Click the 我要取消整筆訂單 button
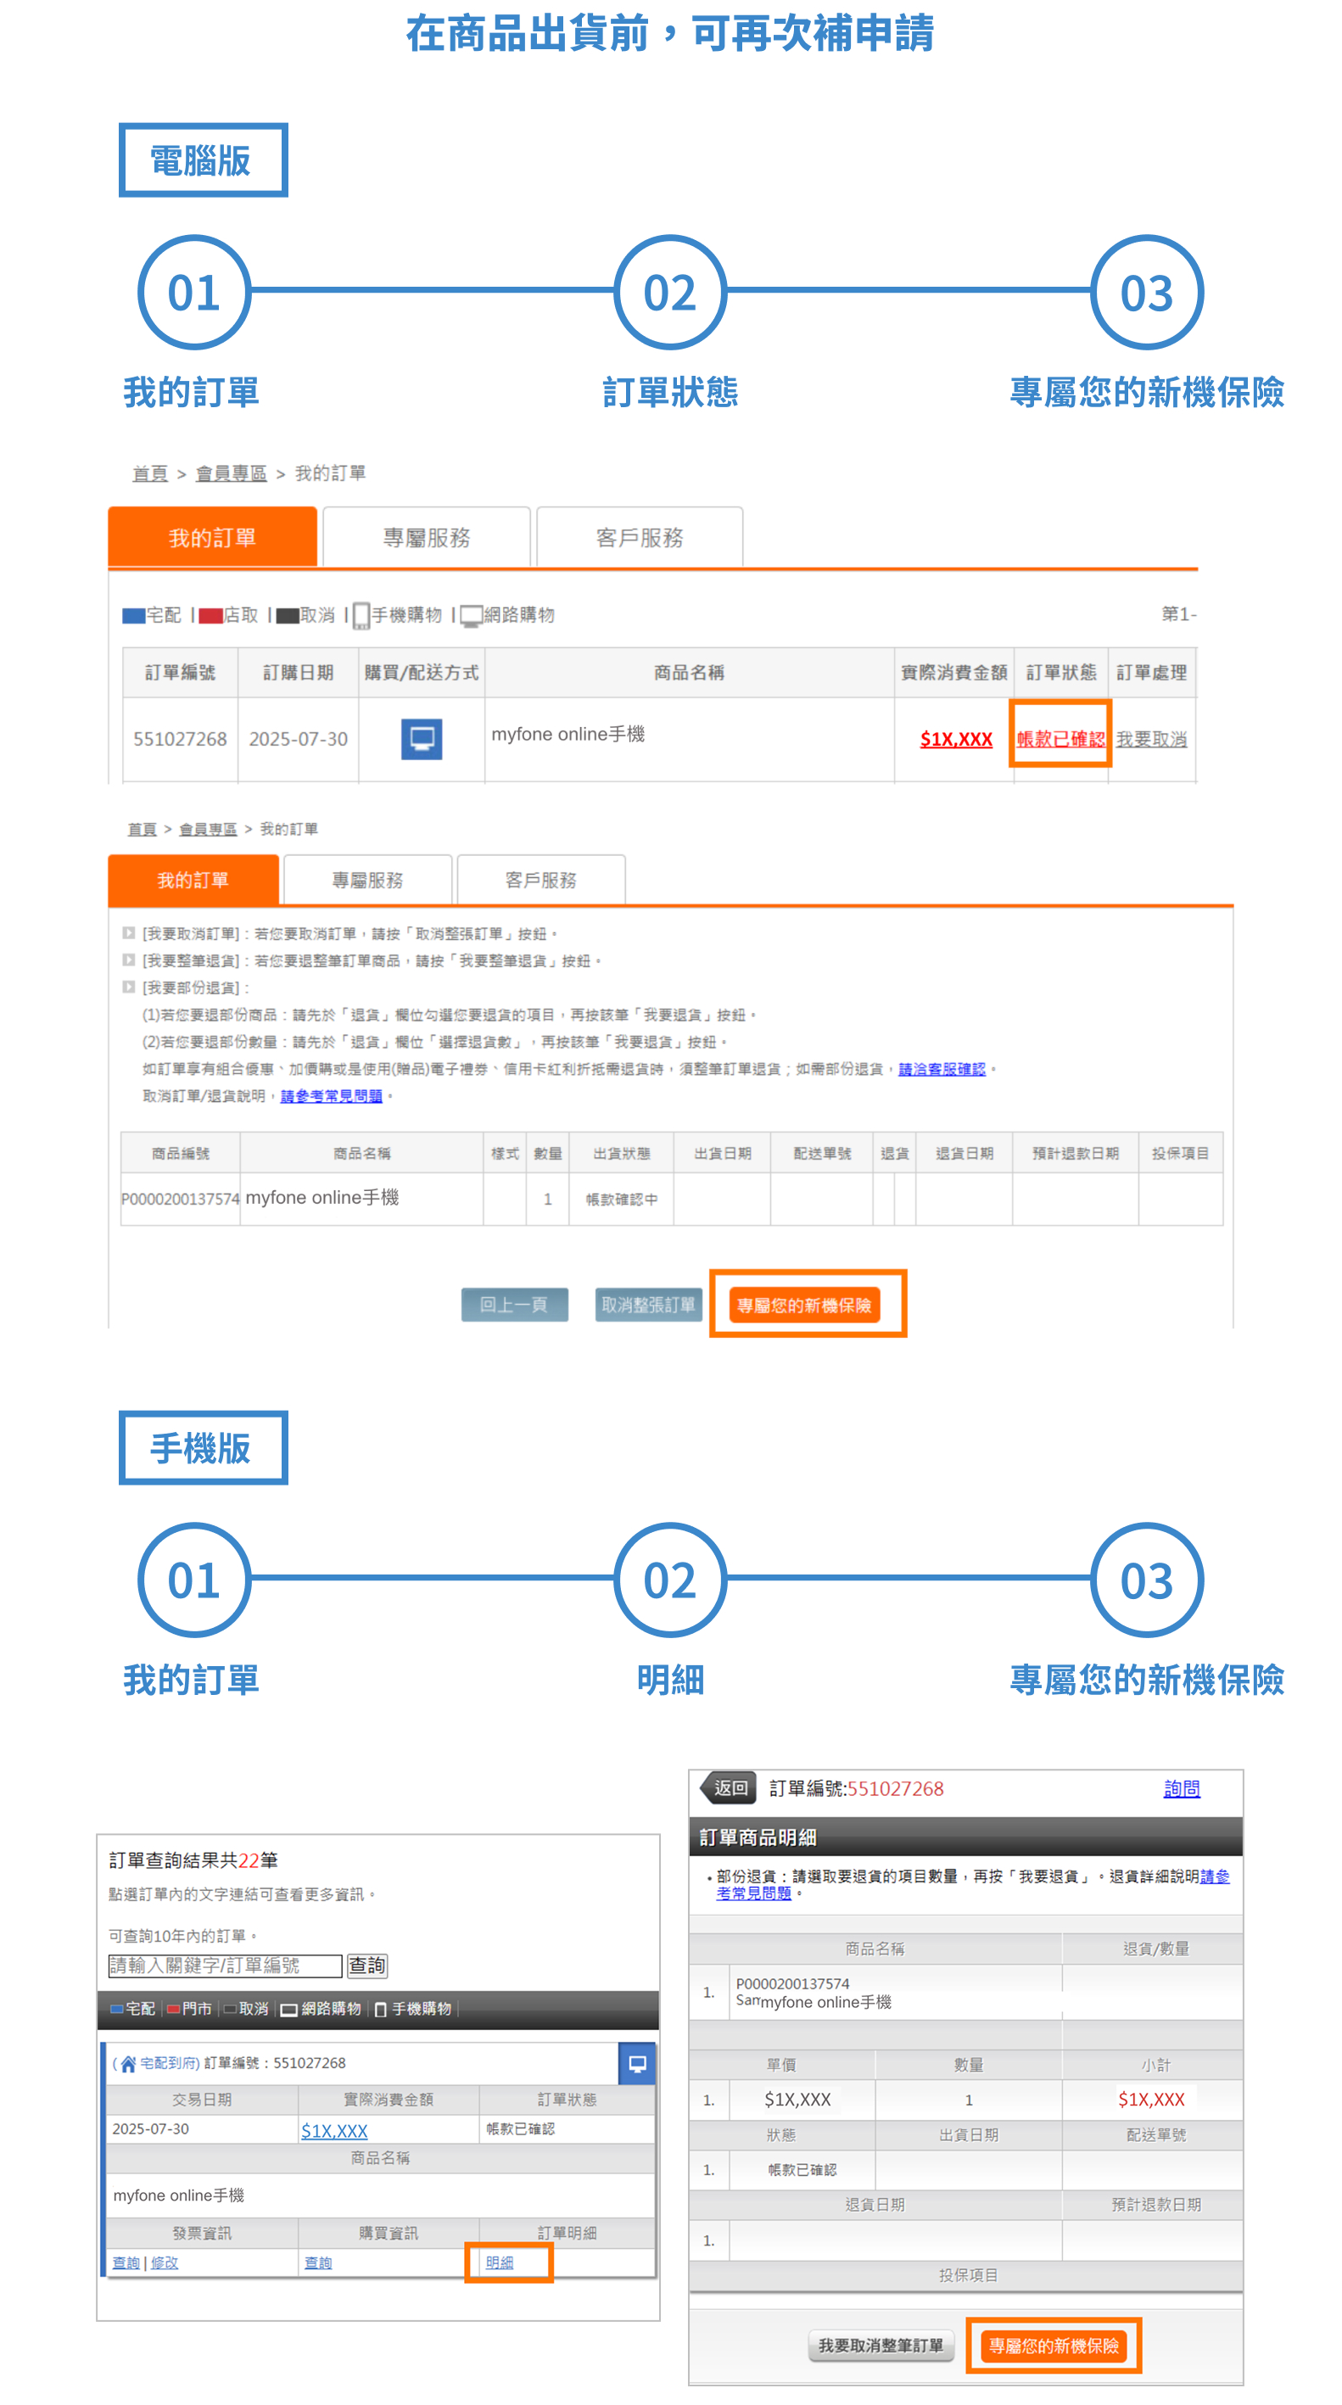 [x=880, y=2346]
